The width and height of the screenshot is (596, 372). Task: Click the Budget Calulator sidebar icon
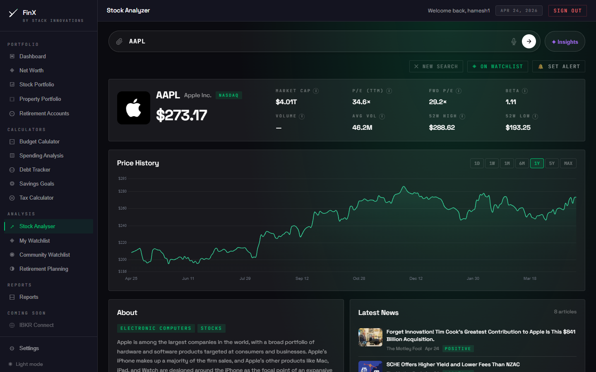(12, 141)
